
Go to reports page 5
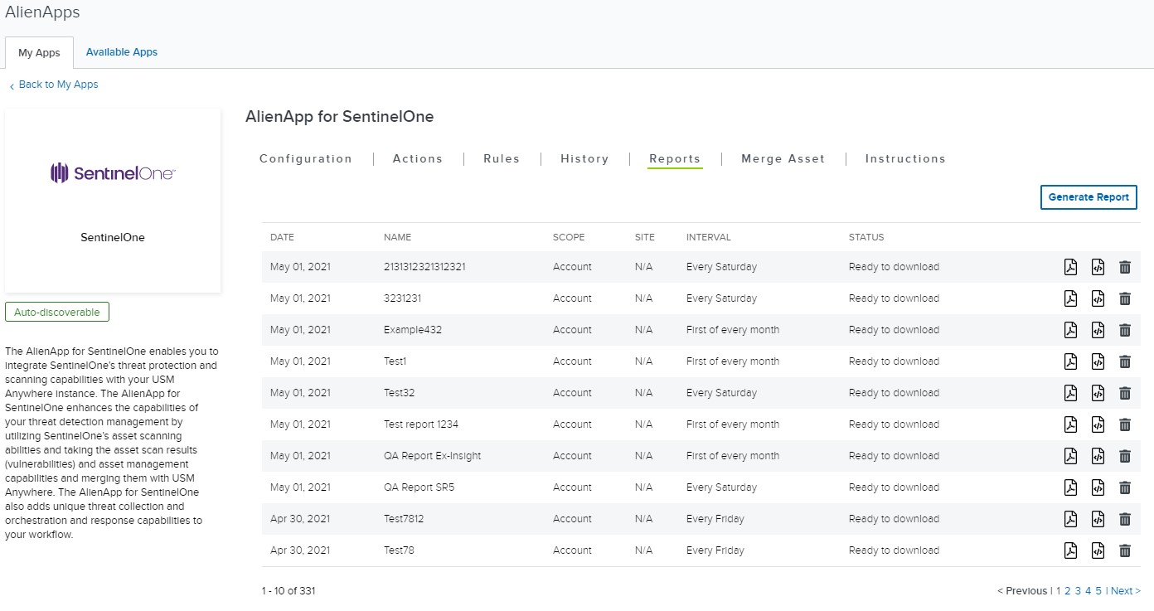(x=1098, y=591)
